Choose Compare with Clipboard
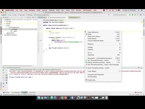The height and width of the screenshot is (109, 145). pos(103,74)
